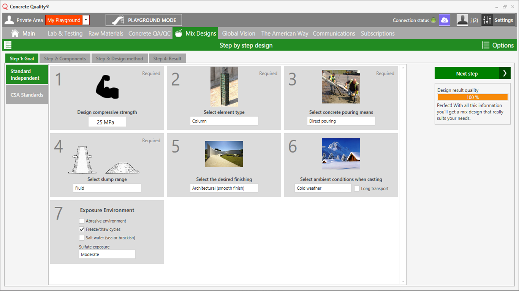Click the Mix Designs bowl icon
The width and height of the screenshot is (519, 291).
179,33
